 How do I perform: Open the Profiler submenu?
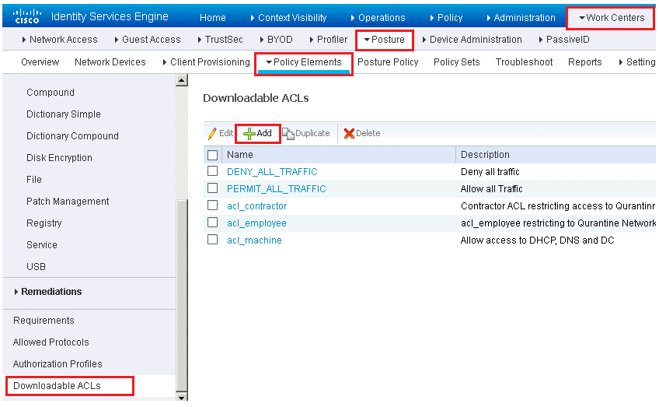tap(328, 40)
